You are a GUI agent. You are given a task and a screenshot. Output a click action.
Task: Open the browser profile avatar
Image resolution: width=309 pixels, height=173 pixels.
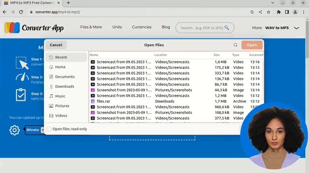pyautogui.click(x=295, y=12)
